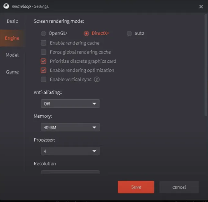Screen dimensions: 208x202
Task: Enable rendering cache checkbox
Action: pyautogui.click(x=43, y=43)
